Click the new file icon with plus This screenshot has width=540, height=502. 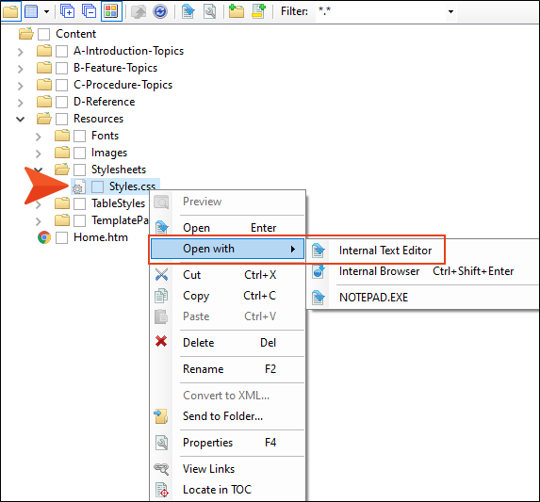(x=258, y=11)
